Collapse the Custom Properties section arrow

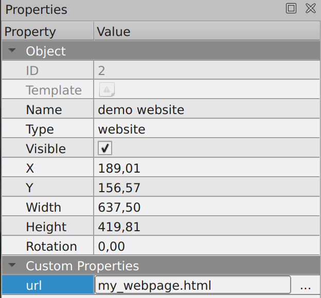(12, 265)
